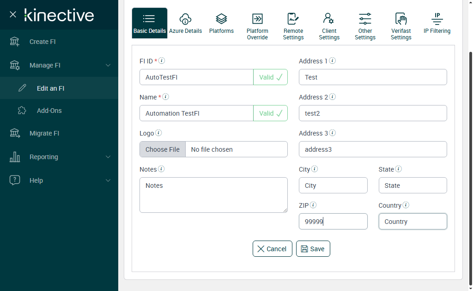Expand the Reporting chevron
Viewport: 473px width, 291px height.
[x=108, y=157]
